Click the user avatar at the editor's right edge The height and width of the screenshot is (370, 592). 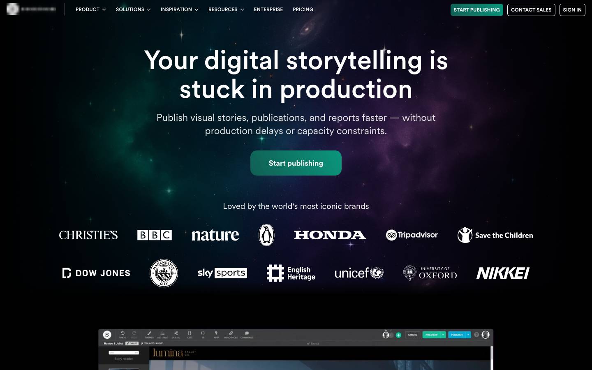pos(486,335)
